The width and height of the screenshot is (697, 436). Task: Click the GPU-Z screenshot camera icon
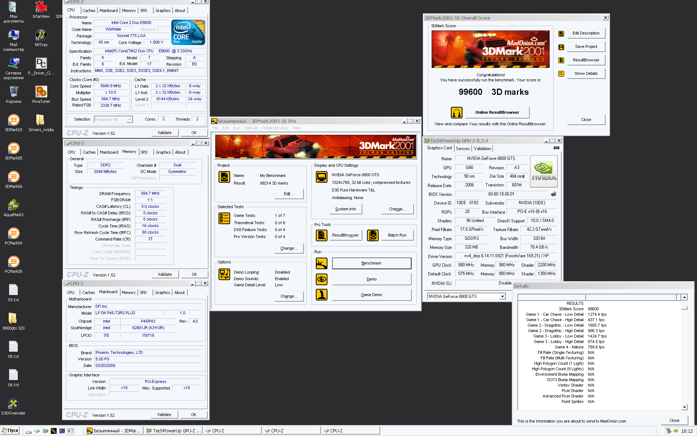557,148
